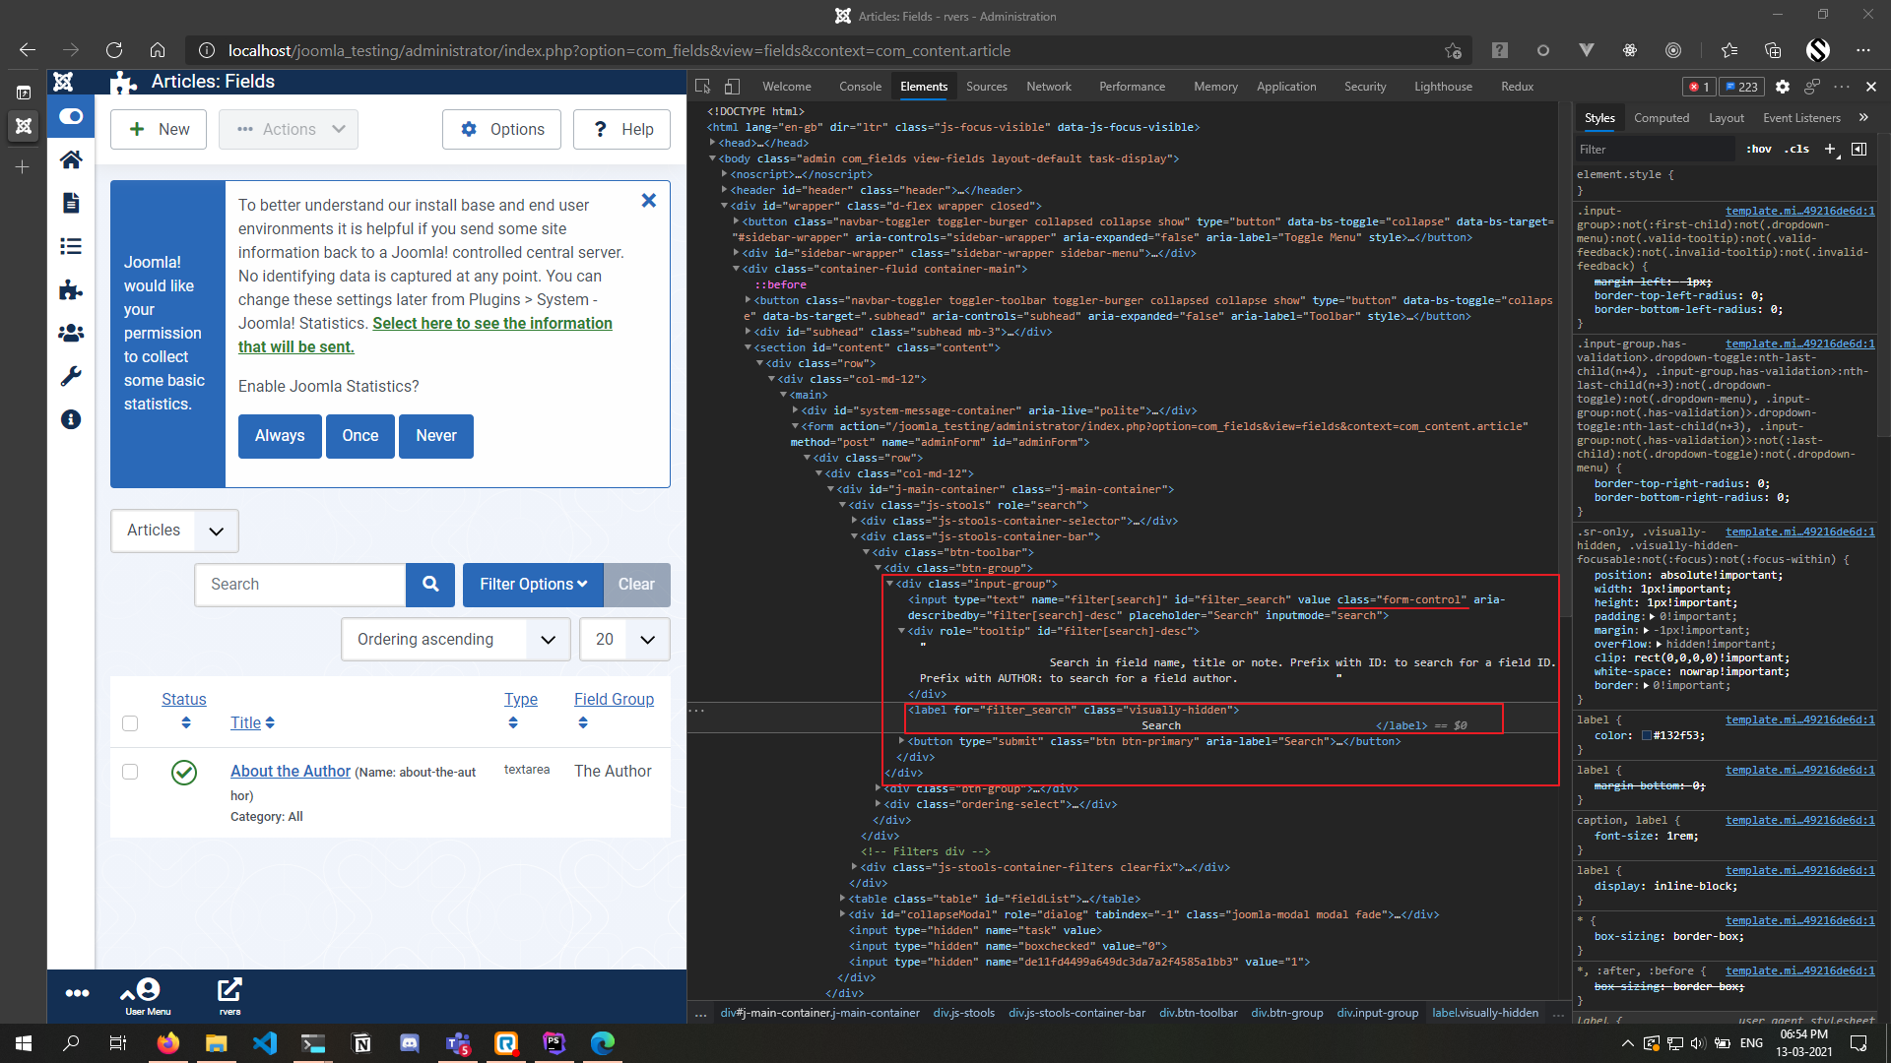The width and height of the screenshot is (1891, 1063).
Task: Click the Joomla fields Search input
Action: (x=300, y=585)
